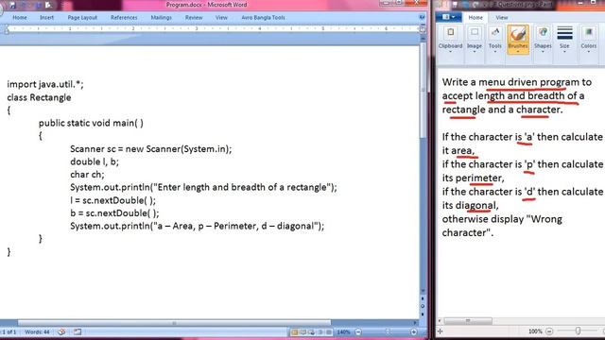605x340 pixels.
Task: Toggle the ruler button above Word scrollbar
Action: point(423,29)
